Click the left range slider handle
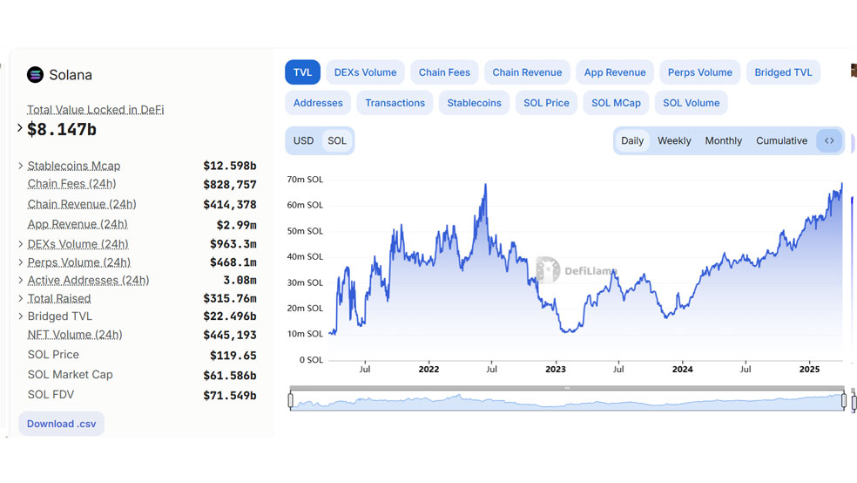Screen dimensions: 857x483 pyautogui.click(x=290, y=401)
